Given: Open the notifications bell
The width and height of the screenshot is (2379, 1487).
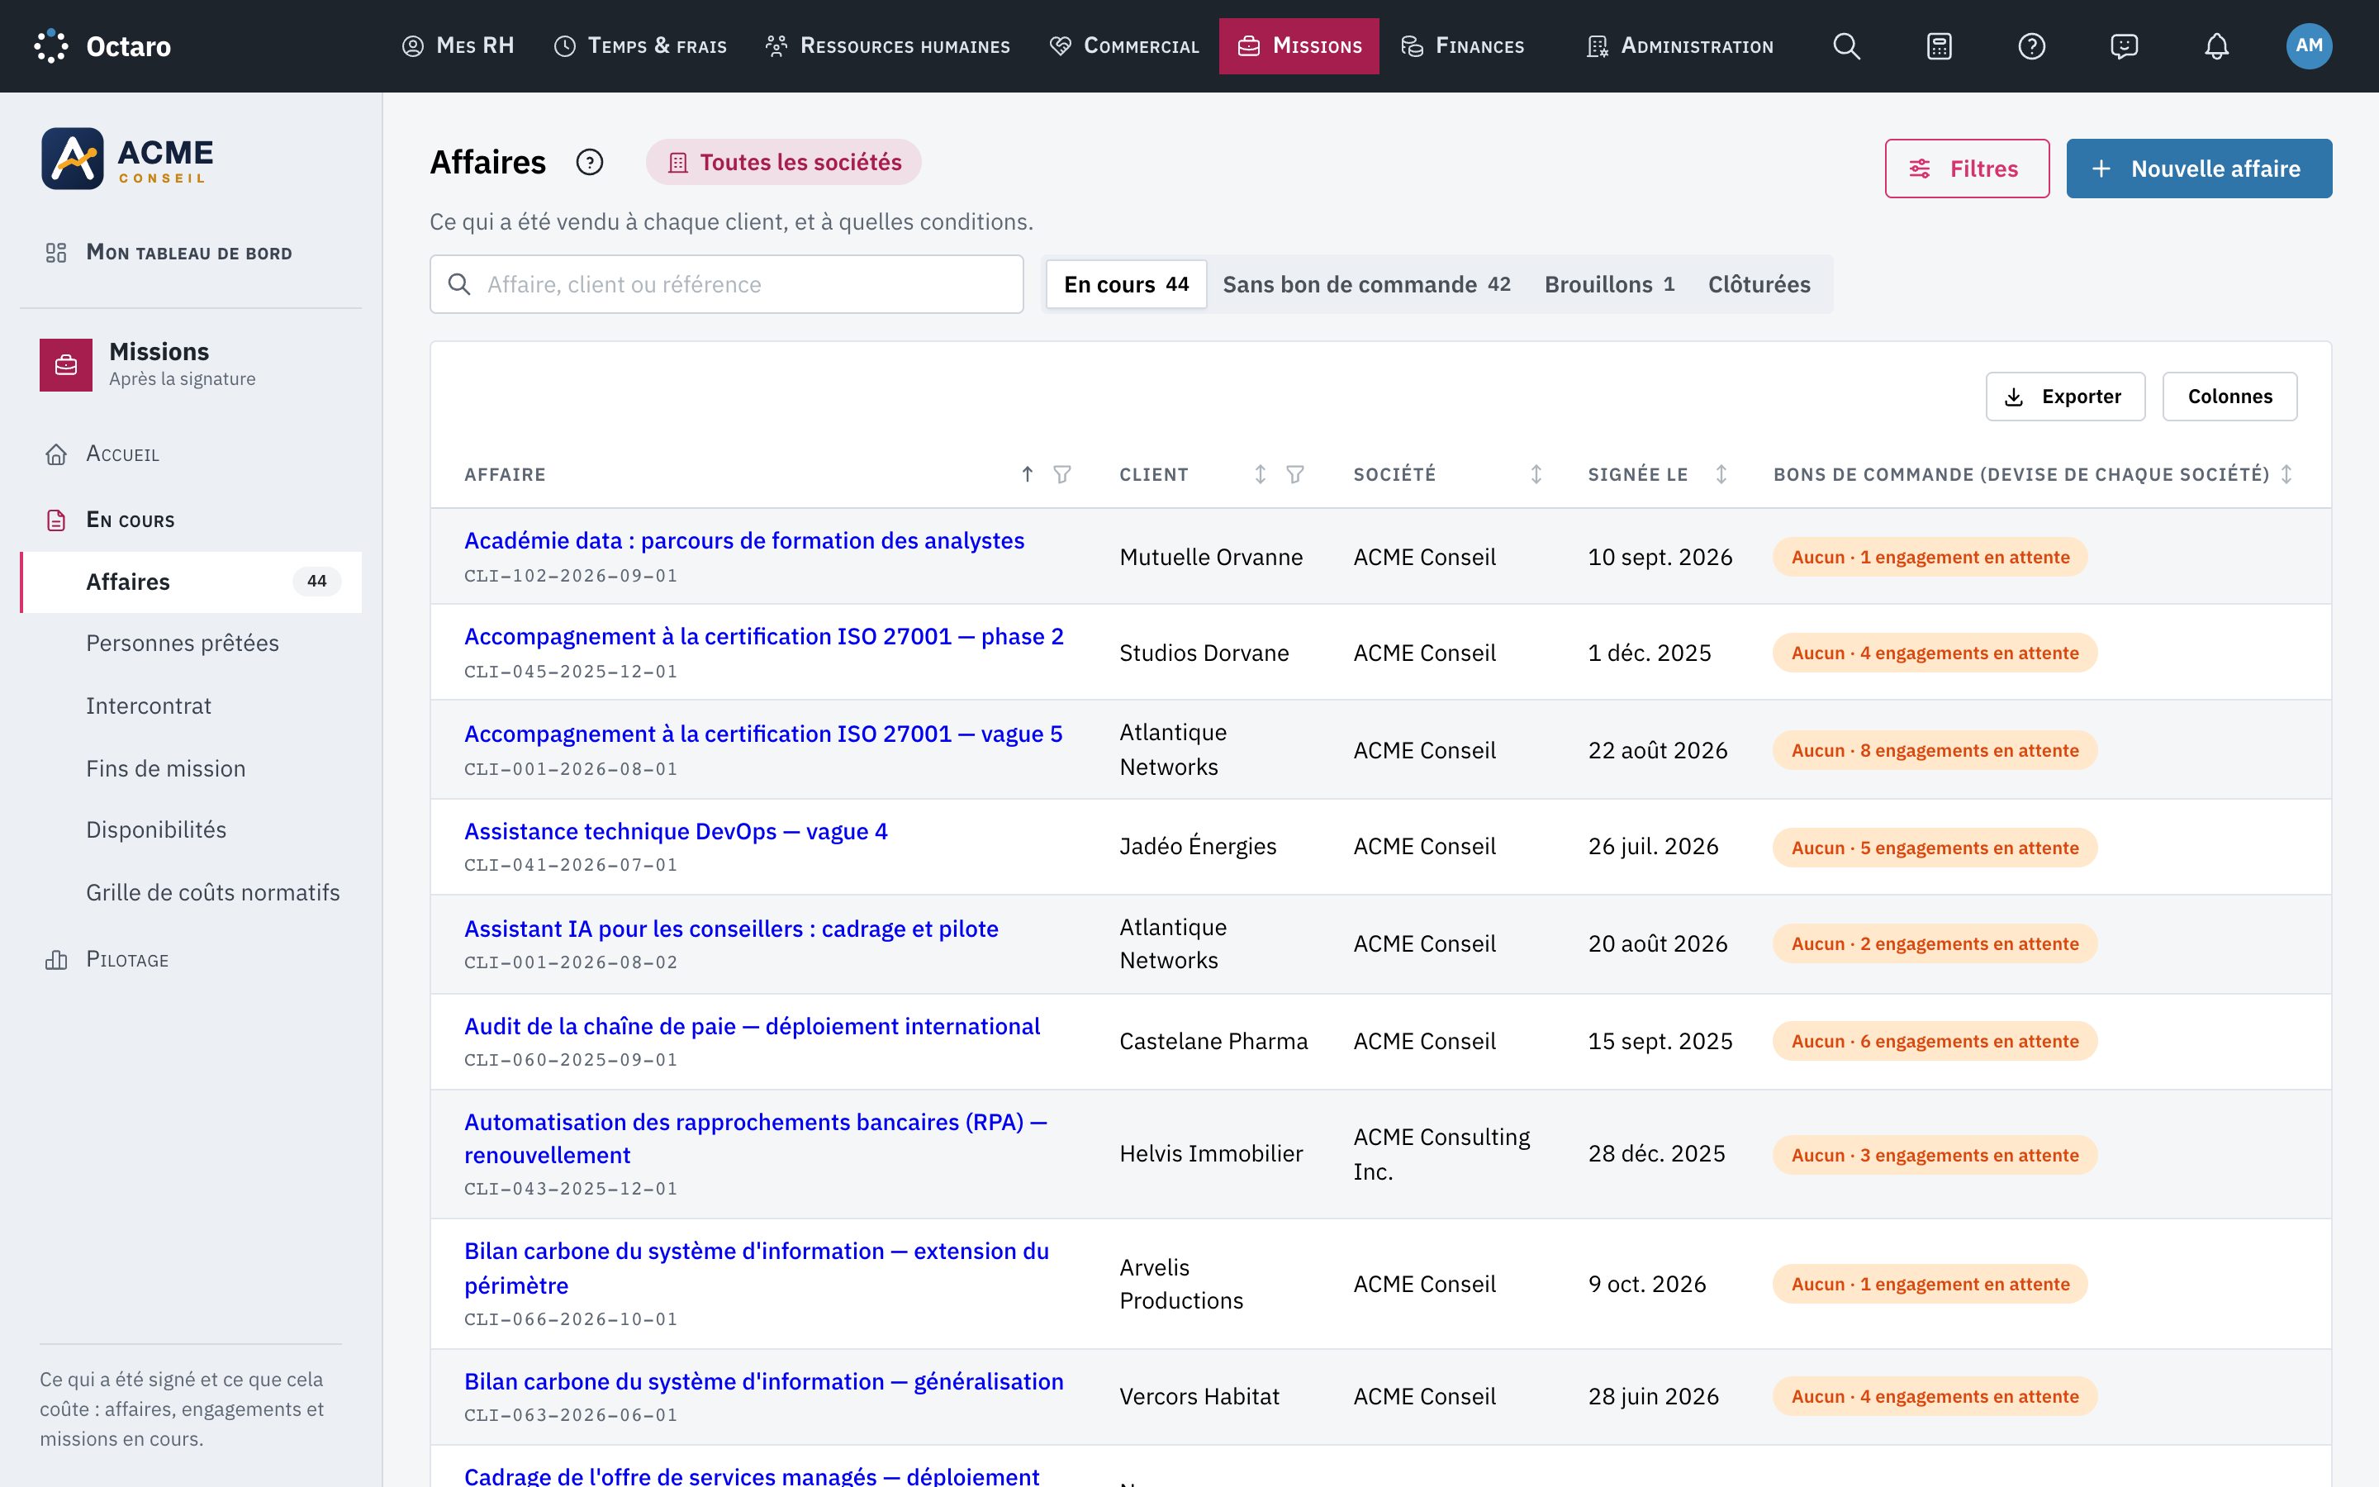Looking at the screenshot, I should point(2215,46).
